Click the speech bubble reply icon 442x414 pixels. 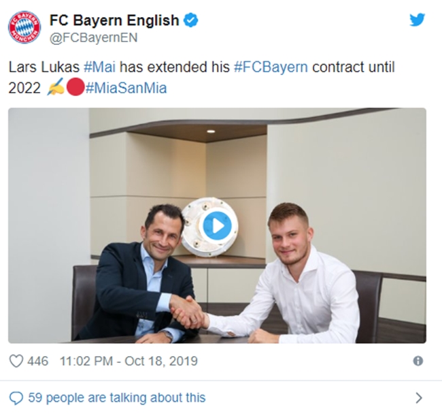16,398
